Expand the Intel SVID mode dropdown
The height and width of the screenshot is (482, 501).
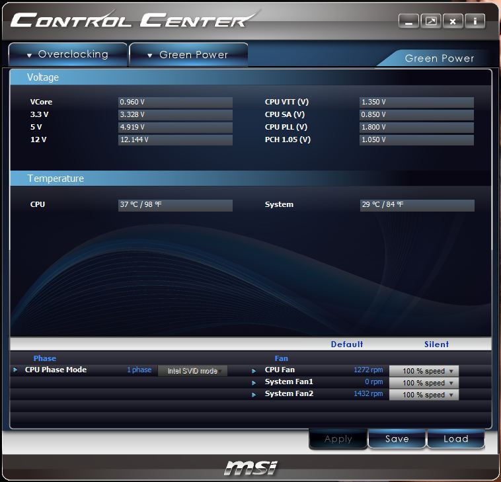[193, 371]
